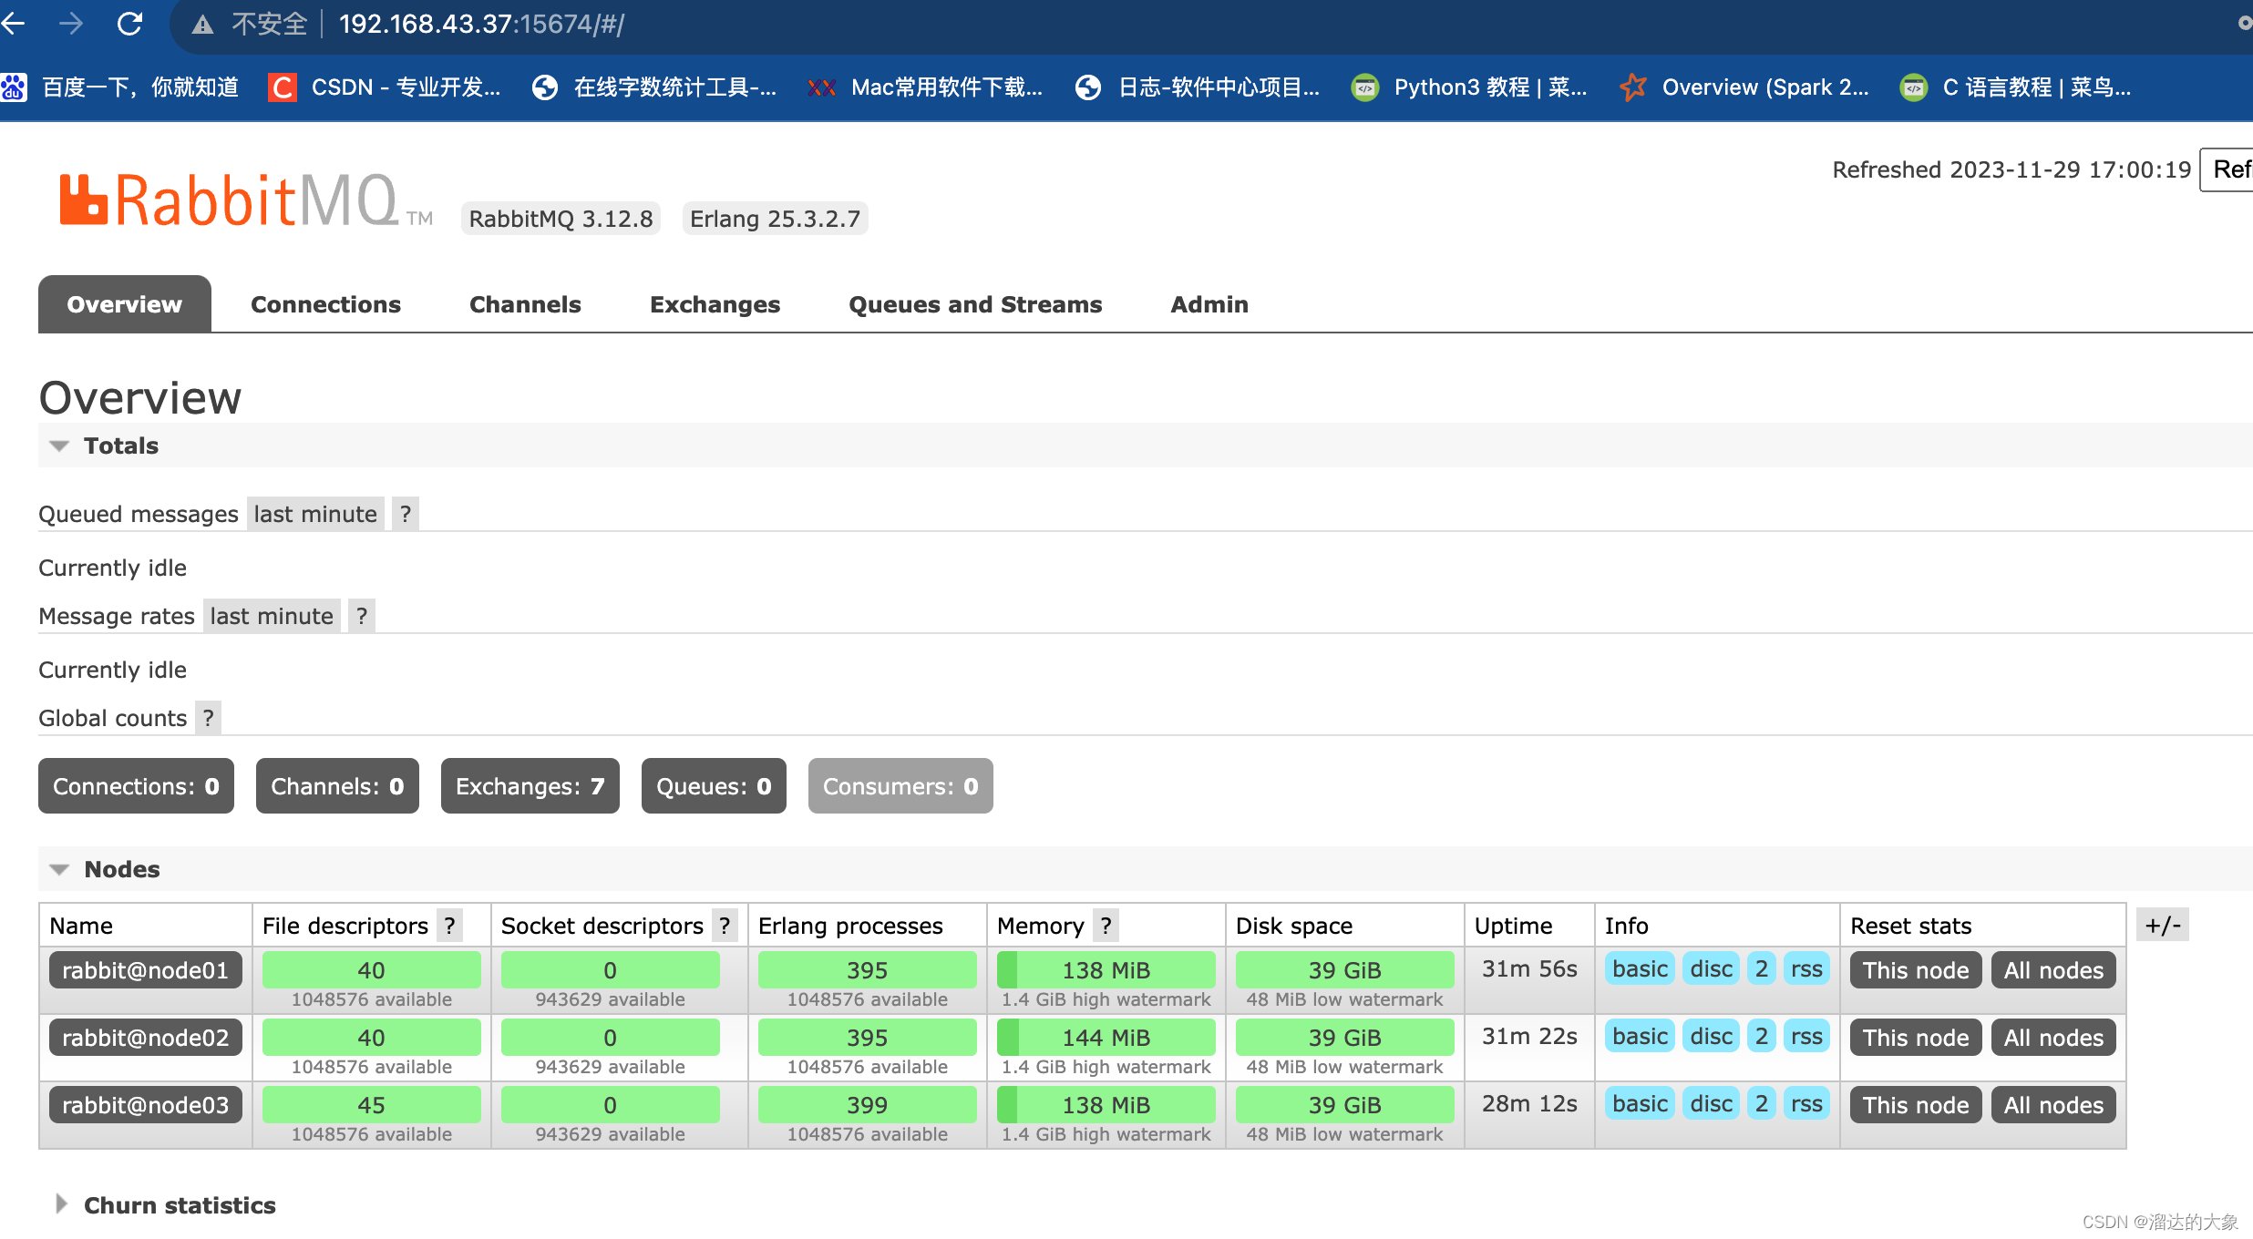Toggle node table columns with +/- button
Image resolution: width=2253 pixels, height=1239 pixels.
tap(2163, 926)
